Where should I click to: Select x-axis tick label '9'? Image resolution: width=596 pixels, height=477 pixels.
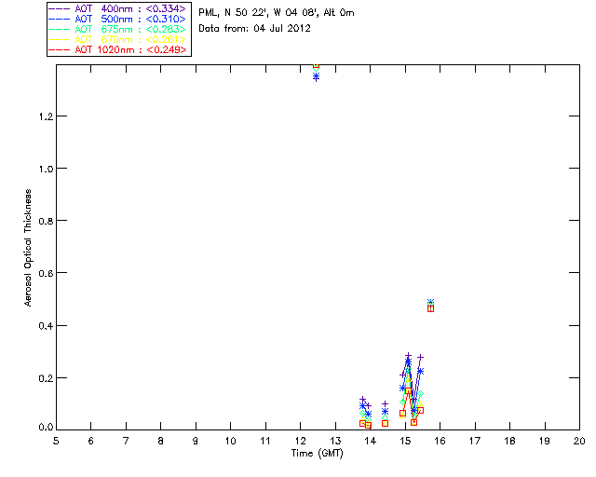196,441
